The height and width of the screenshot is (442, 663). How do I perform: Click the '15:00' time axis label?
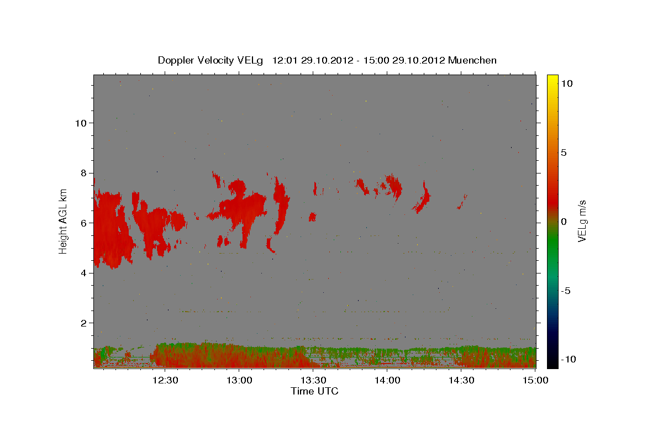click(535, 380)
